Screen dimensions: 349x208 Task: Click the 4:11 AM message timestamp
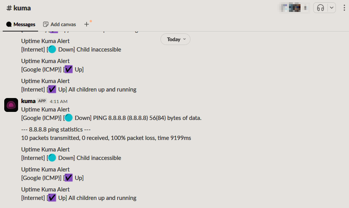point(58,102)
